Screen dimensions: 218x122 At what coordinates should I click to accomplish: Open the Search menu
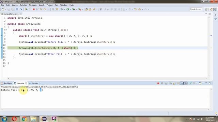(x=42, y=5)
